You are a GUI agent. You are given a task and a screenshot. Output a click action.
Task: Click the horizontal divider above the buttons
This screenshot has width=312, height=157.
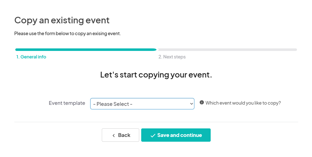(x=156, y=122)
